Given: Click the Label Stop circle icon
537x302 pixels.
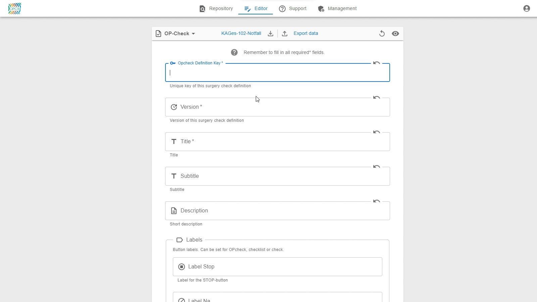Looking at the screenshot, I should (182, 267).
